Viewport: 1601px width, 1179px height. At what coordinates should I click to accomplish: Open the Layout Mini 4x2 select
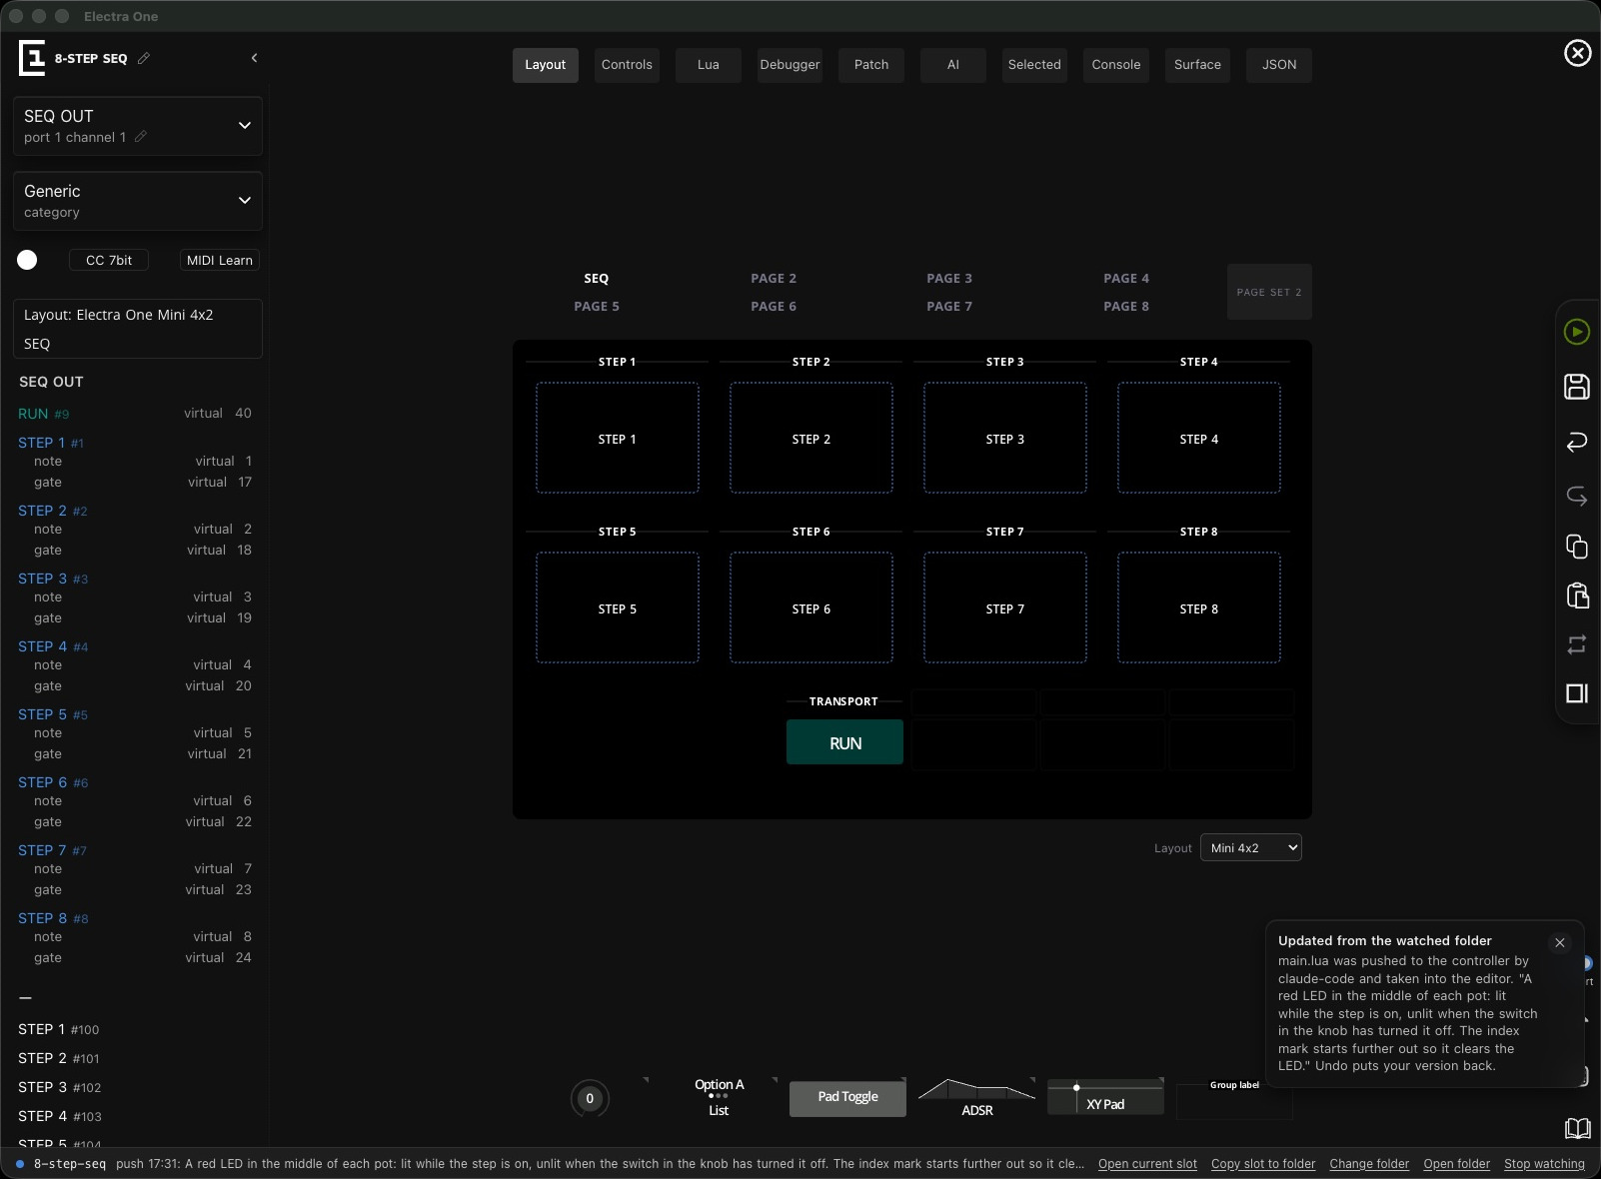1250,847
